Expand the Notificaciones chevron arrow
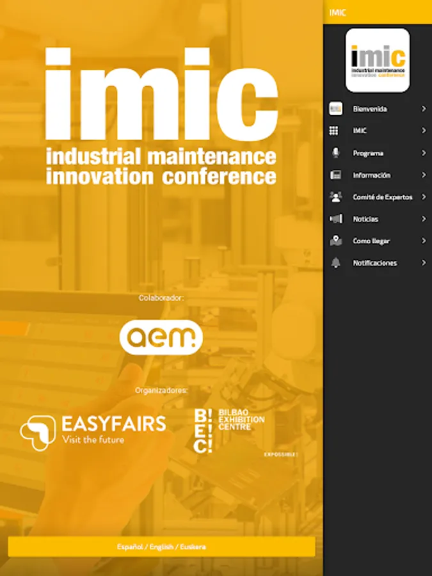Screen dimensions: 432x576 (424, 263)
